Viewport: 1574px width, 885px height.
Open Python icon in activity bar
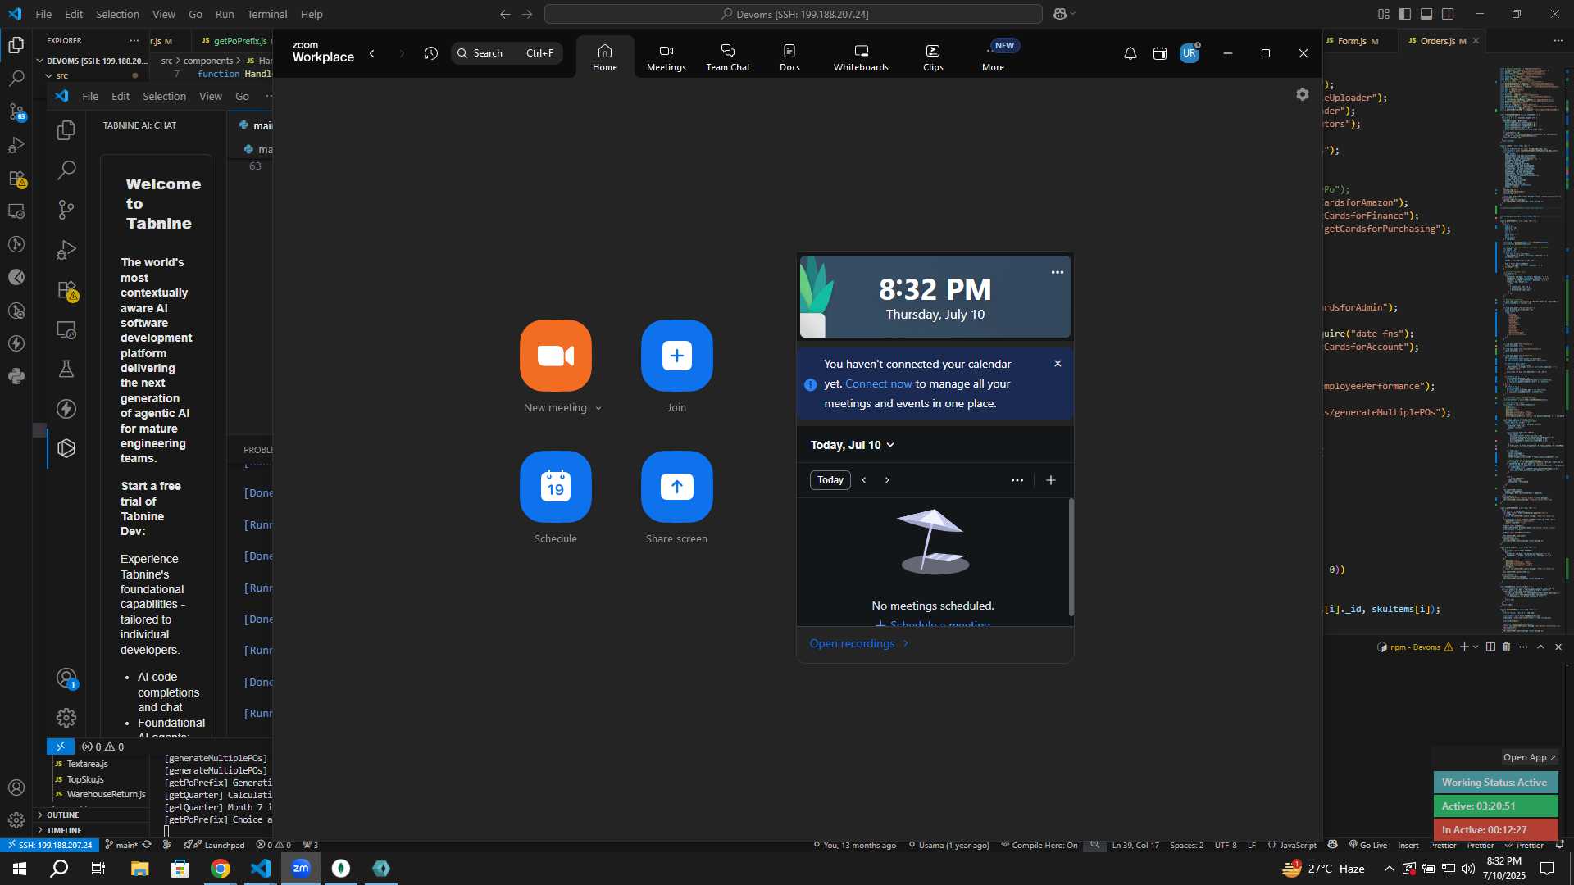click(16, 376)
